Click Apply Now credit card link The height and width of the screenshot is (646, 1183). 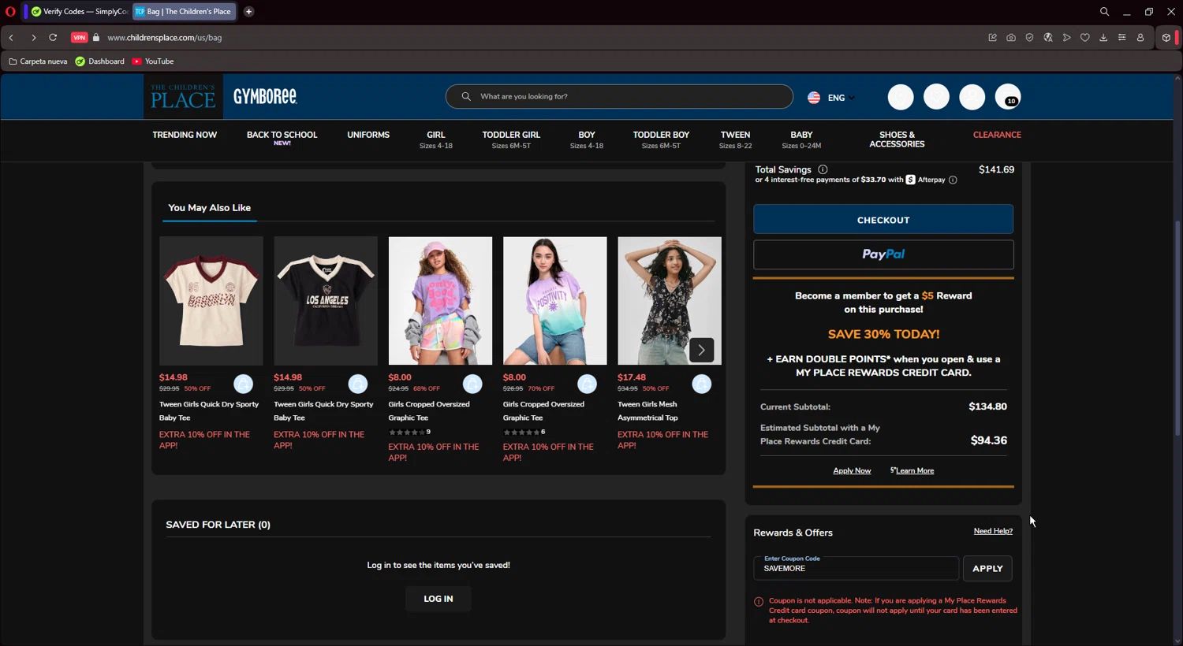[852, 471]
